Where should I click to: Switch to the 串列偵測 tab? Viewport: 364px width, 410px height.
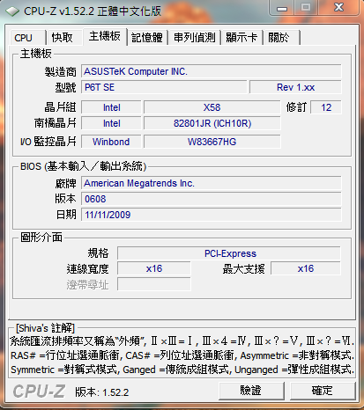tap(195, 38)
